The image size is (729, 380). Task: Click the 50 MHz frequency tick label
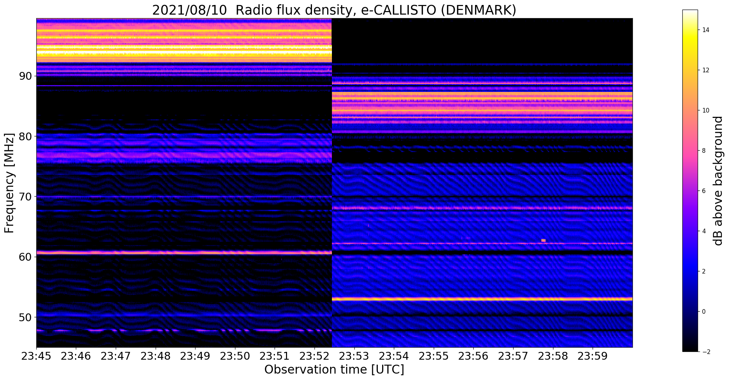[x=25, y=317]
